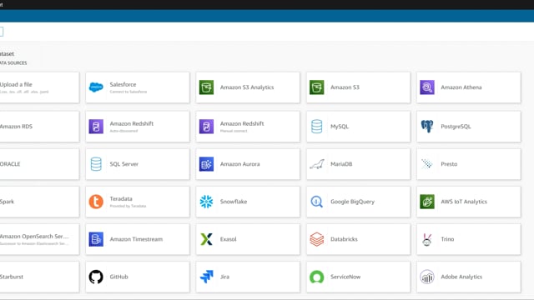Viewport: 534px width, 300px height.
Task: Choose the Amazon RDS data source
Action: coord(39,127)
